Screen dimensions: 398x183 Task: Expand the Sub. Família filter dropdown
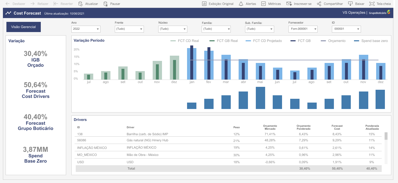coord(259,29)
